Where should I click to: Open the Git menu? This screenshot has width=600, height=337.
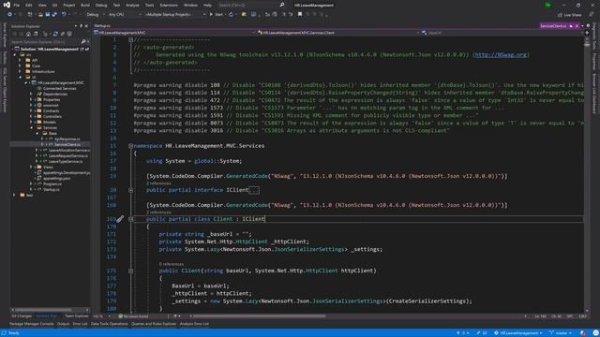tap(54, 5)
